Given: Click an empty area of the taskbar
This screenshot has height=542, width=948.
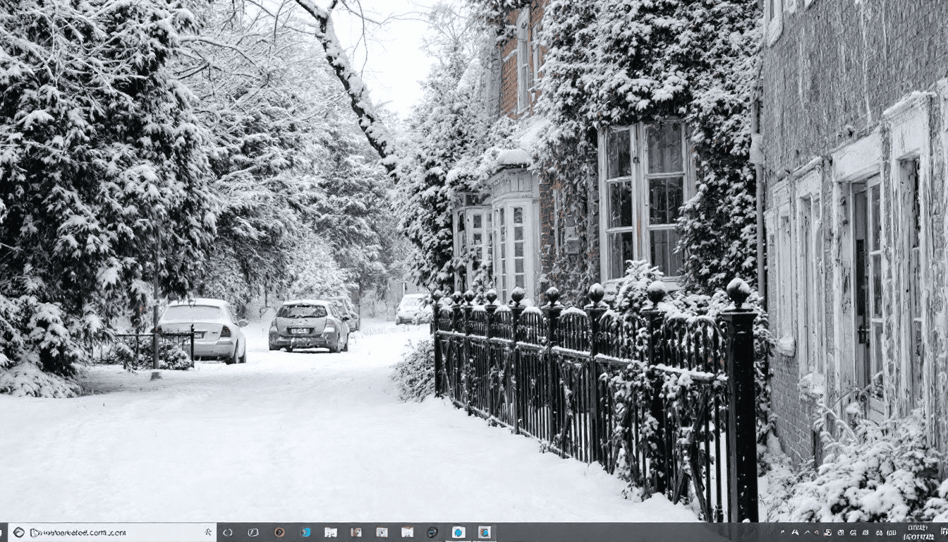Looking at the screenshot, I should (635, 532).
